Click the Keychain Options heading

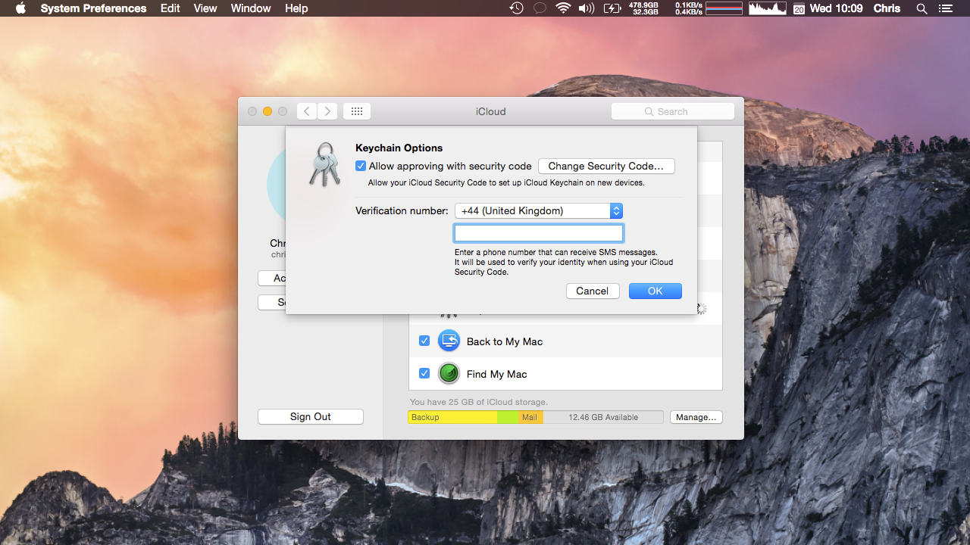tap(399, 148)
